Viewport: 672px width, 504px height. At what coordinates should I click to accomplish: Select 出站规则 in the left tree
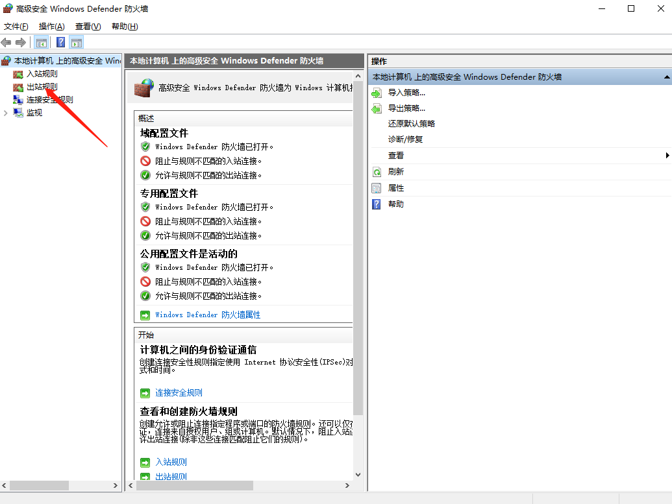pos(40,86)
